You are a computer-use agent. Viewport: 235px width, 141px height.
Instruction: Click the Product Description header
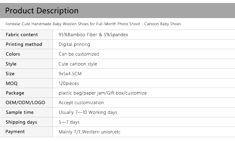[x=42, y=11]
